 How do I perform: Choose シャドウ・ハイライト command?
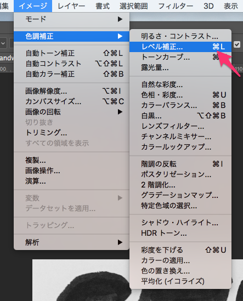pyautogui.click(x=180, y=223)
